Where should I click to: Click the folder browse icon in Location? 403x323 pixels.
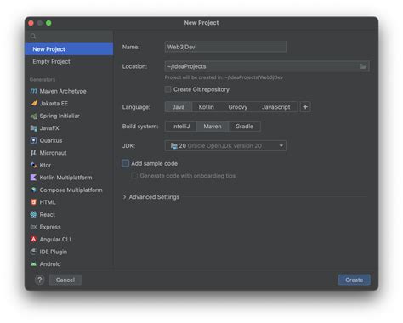coord(363,66)
